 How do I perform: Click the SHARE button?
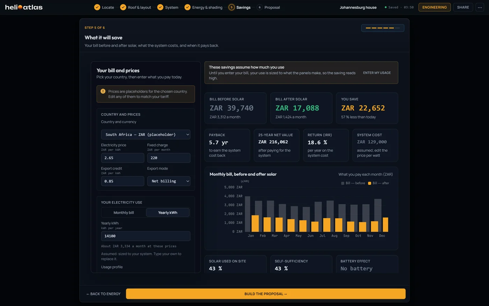tap(463, 7)
